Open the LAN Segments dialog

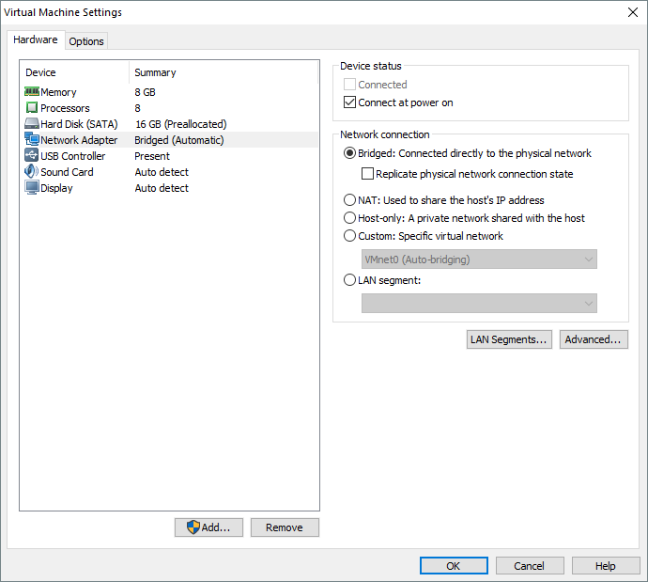point(509,339)
